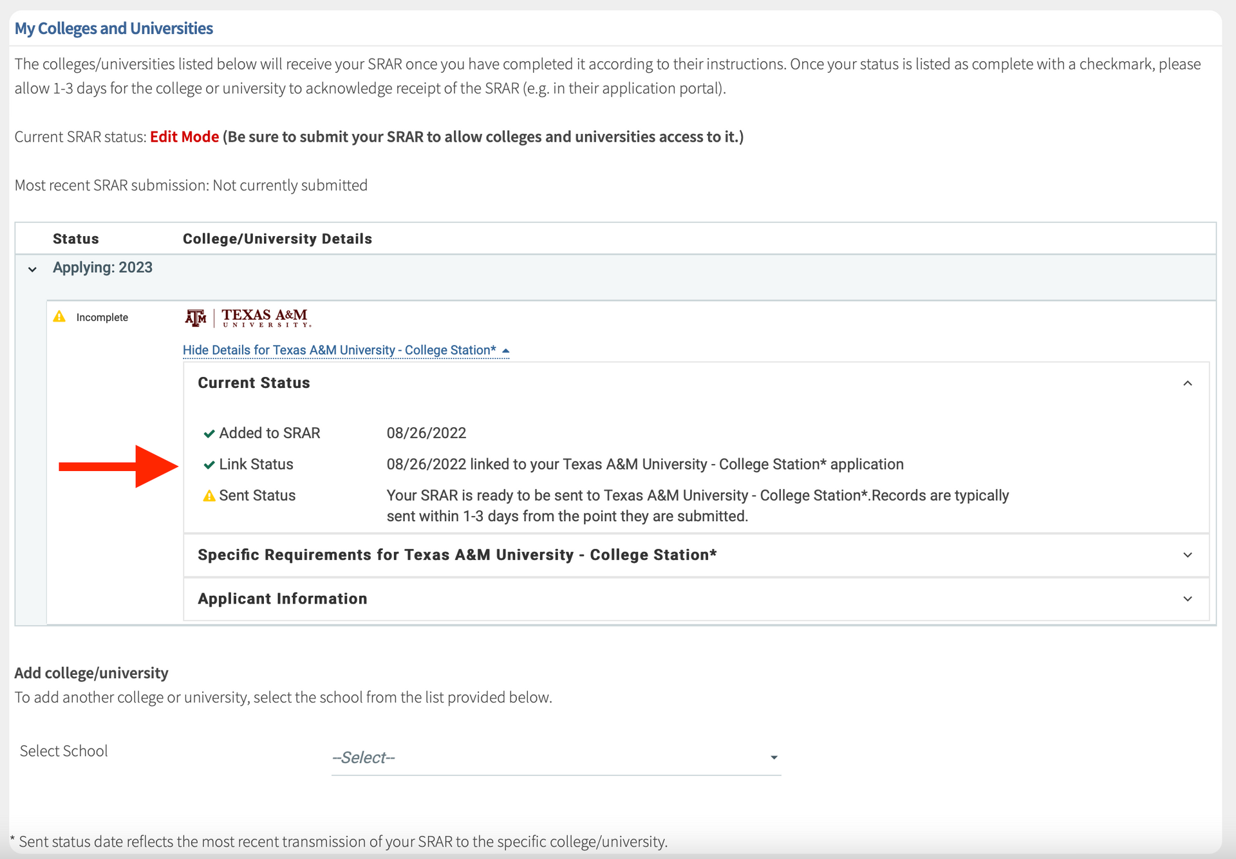Expand Specific Requirements for Texas A&M chevron
1236x859 pixels.
(1188, 555)
